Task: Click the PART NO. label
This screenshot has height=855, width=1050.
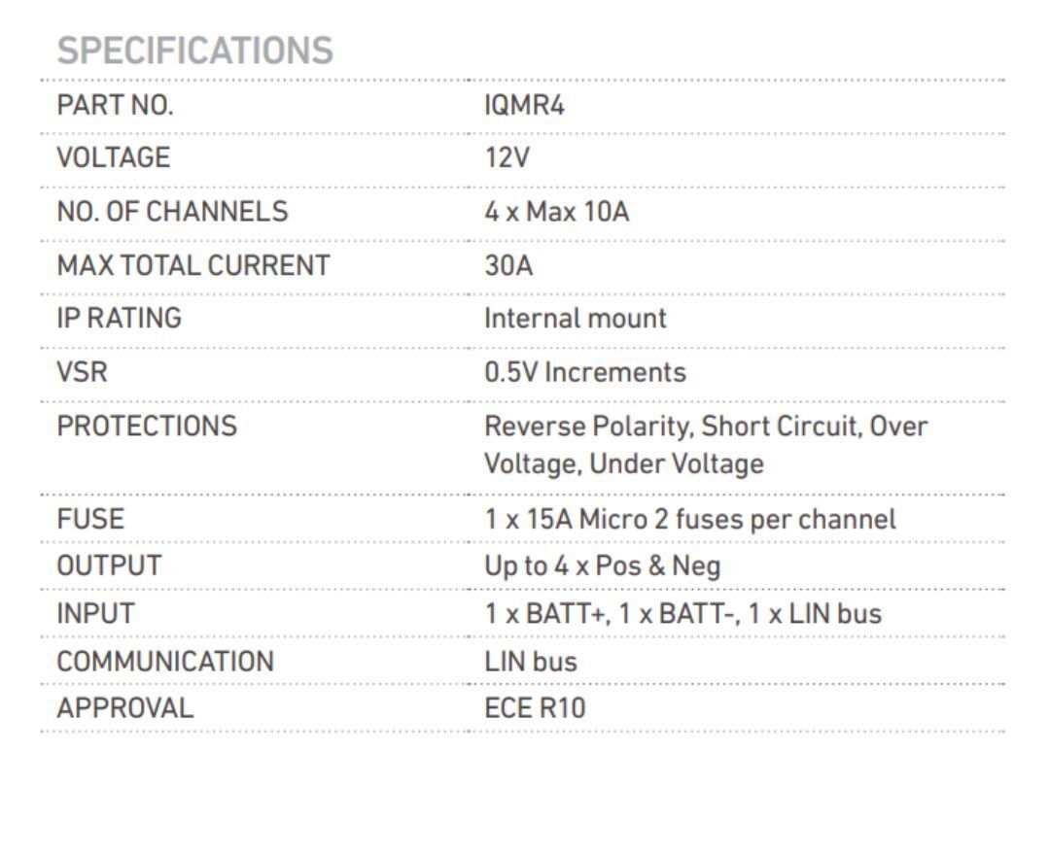Action: point(115,105)
